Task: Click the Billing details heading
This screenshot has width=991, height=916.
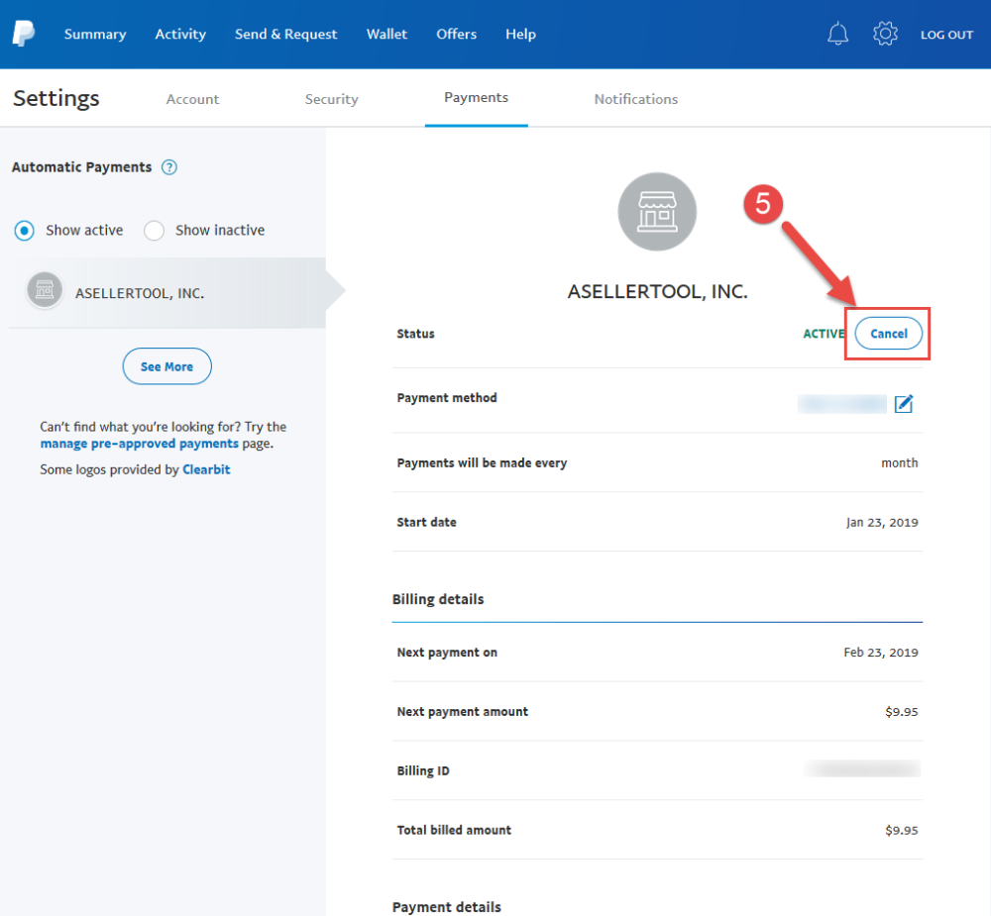Action: point(438,599)
